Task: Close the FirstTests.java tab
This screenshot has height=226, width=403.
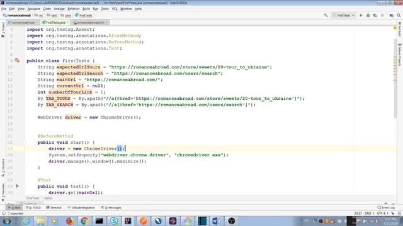Action: click(x=67, y=23)
